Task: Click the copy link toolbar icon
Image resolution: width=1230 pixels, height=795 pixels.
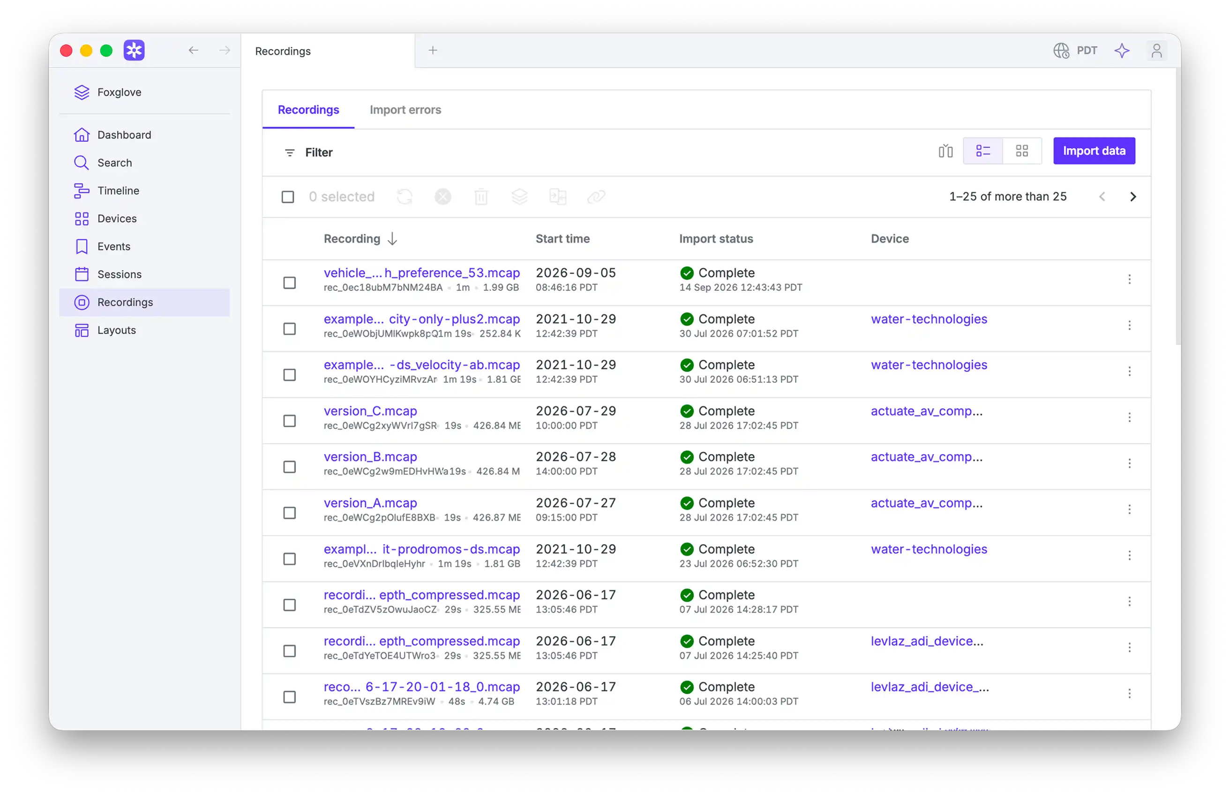Action: [x=596, y=197]
